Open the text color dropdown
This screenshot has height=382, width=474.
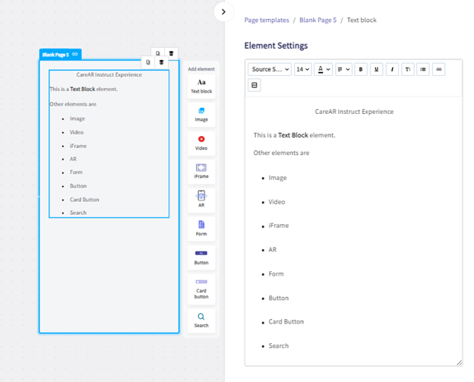[323, 69]
